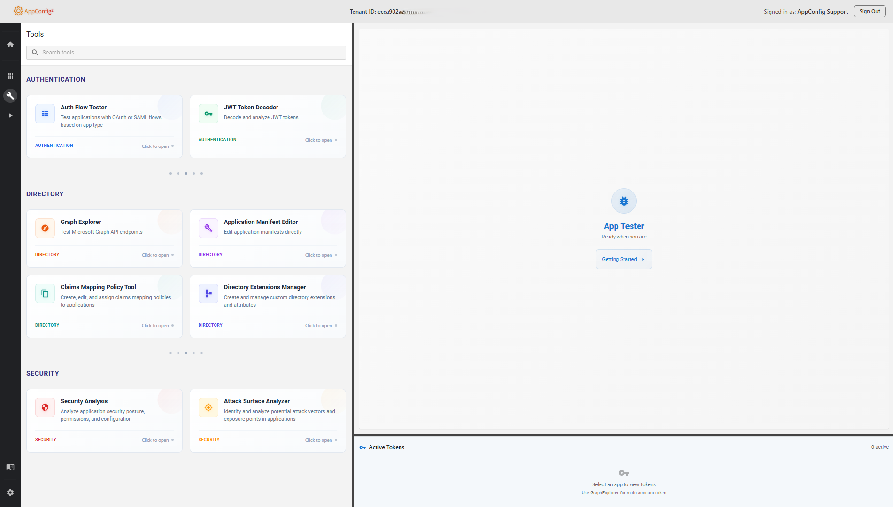This screenshot has height=507, width=893.
Task: Open settings gear in sidebar
Action: [x=10, y=492]
